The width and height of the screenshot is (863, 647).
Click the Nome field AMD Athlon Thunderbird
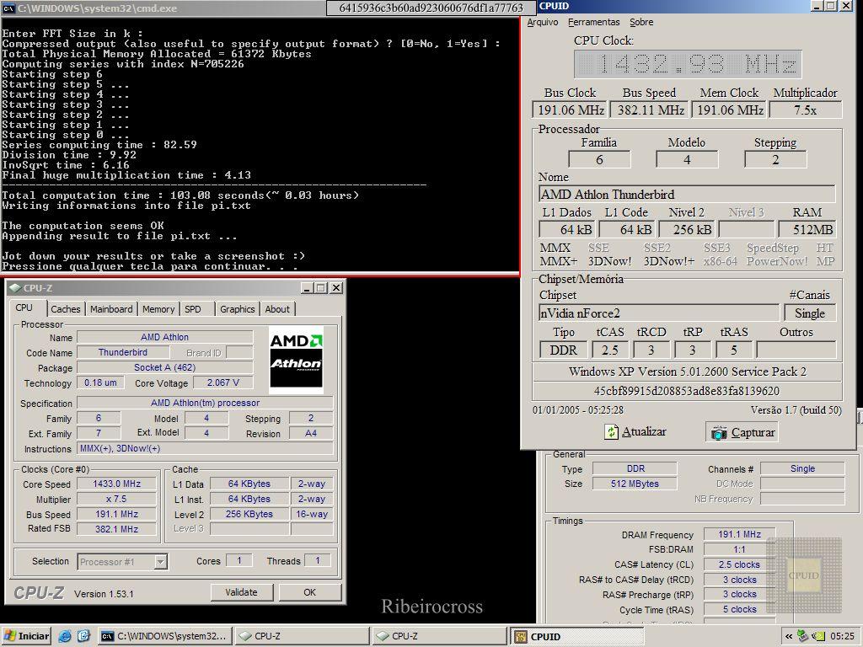click(x=687, y=195)
